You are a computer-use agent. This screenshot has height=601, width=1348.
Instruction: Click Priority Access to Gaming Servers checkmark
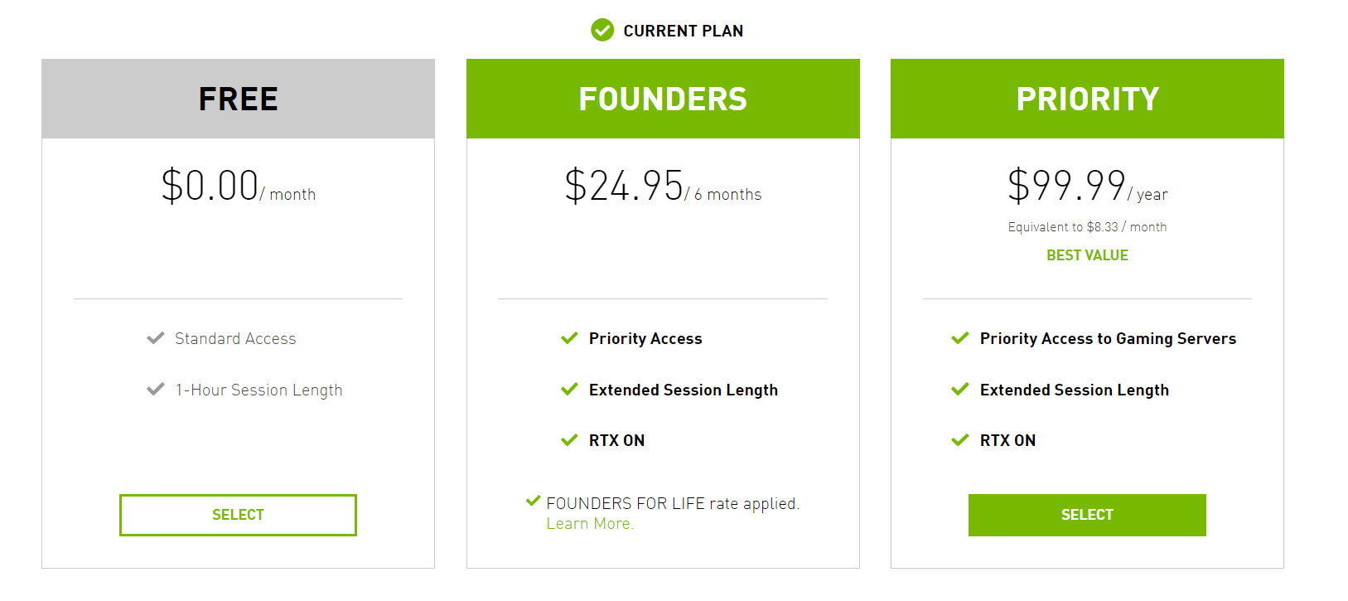[x=960, y=338]
